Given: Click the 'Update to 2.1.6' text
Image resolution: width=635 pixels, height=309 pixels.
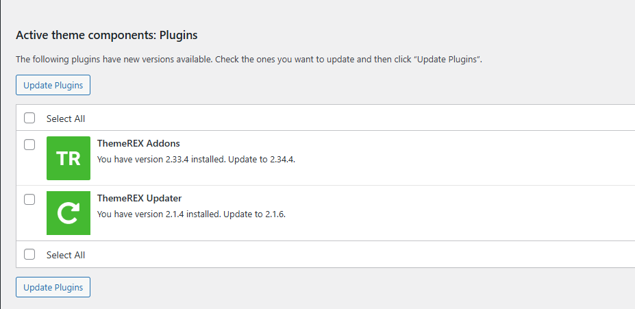Looking at the screenshot, I should [x=254, y=214].
